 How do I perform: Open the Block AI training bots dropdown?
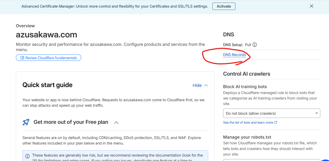click(271, 113)
